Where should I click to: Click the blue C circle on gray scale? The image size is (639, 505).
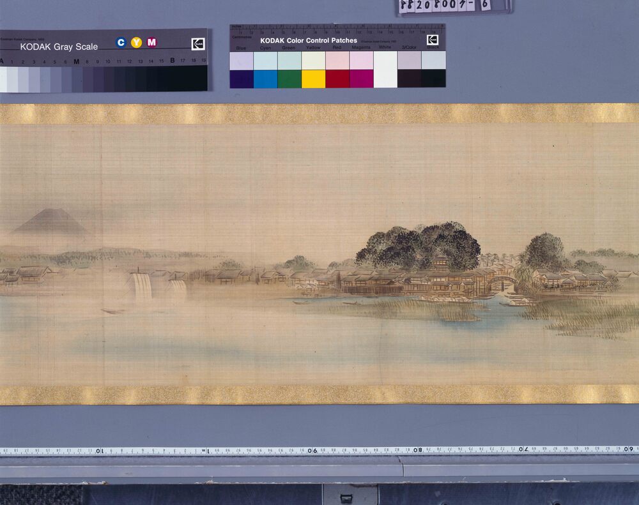(x=121, y=42)
